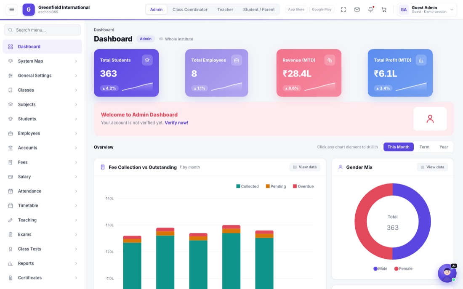The width and height of the screenshot is (463, 289).
Task: Expand the Fees chevron
Action: coord(76,162)
